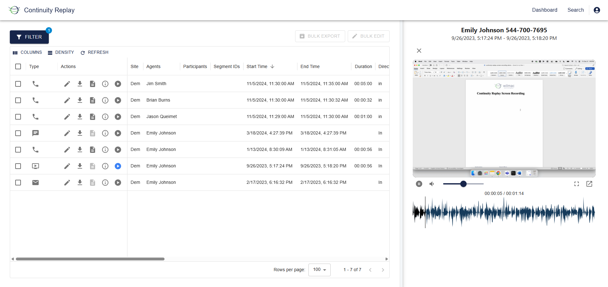Show info for the 2/17/2023 email record

pos(105,183)
